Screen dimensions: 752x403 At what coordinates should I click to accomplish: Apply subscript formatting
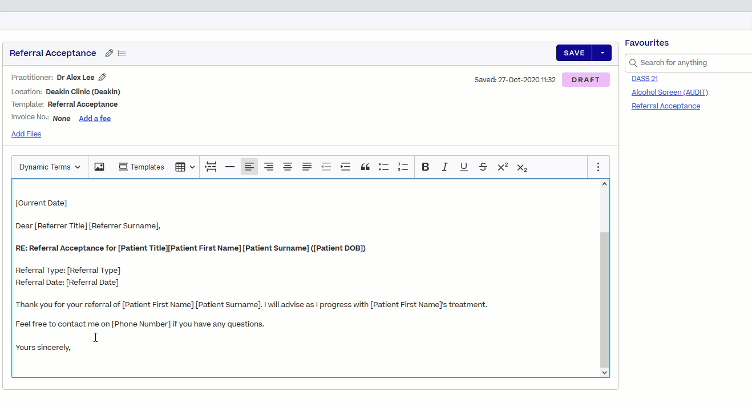tap(522, 167)
